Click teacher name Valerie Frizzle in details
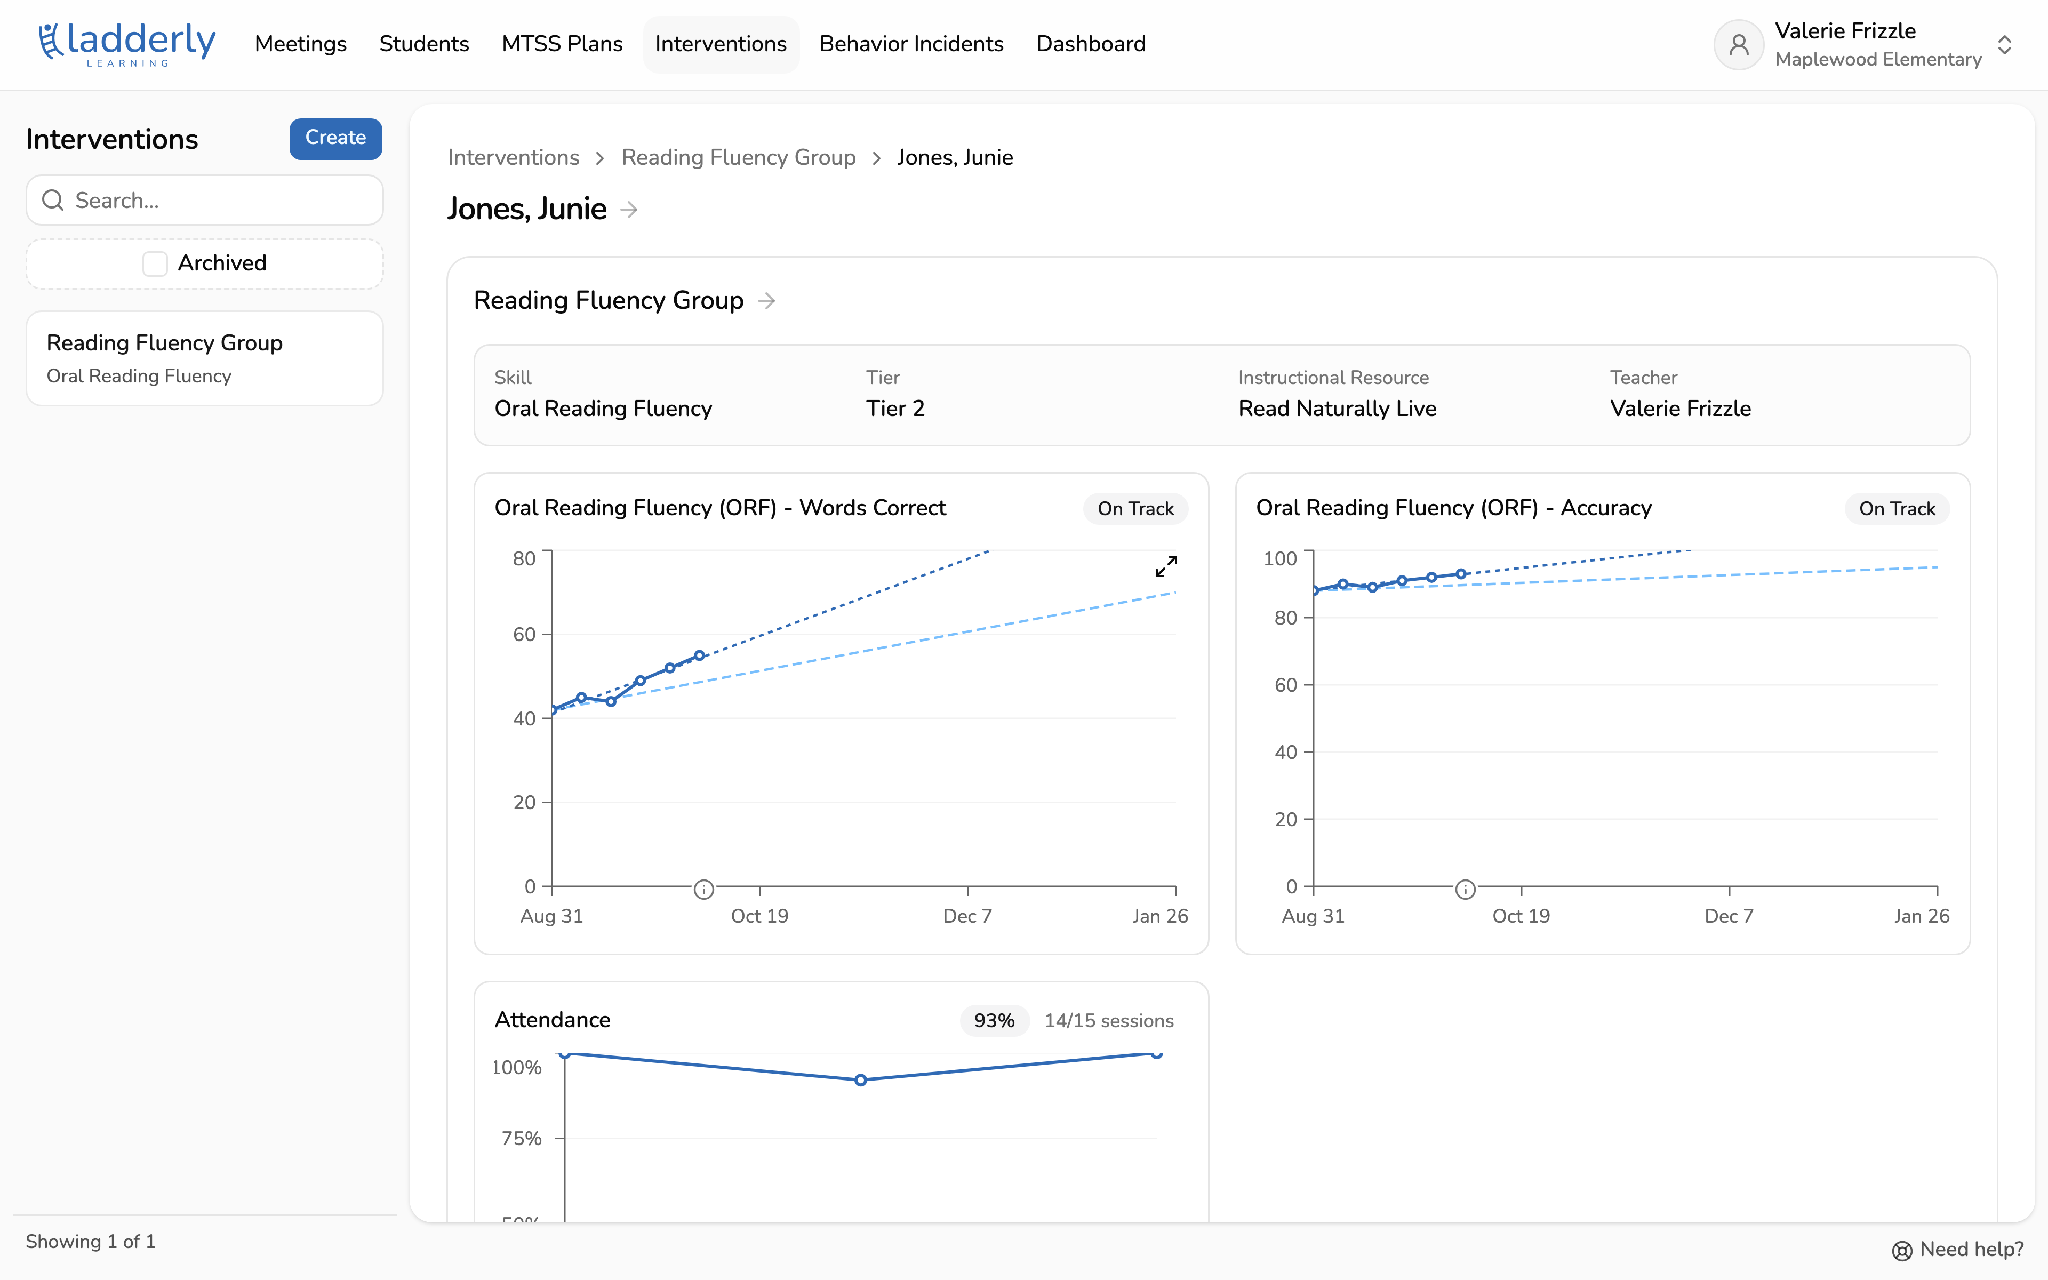Image resolution: width=2048 pixels, height=1280 pixels. (1680, 409)
